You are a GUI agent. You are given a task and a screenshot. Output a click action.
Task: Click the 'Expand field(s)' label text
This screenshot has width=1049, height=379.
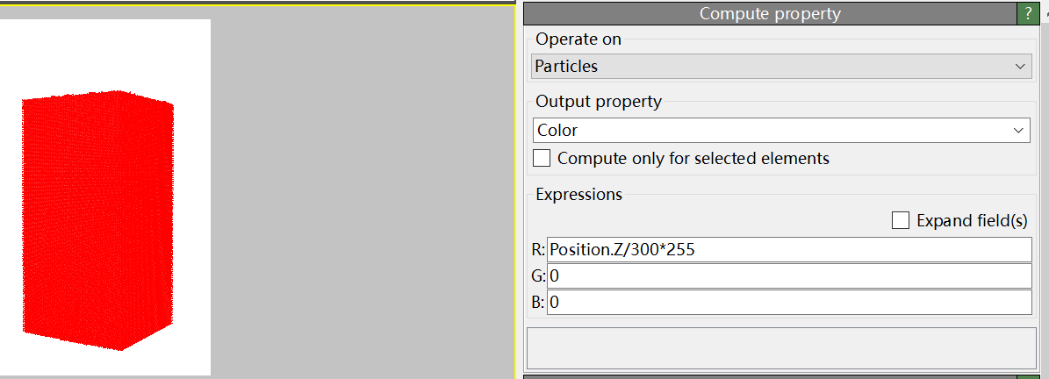(x=971, y=221)
